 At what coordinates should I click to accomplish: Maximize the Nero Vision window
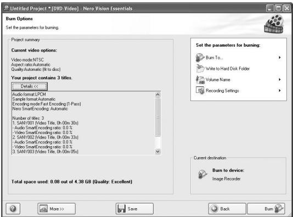(278, 8)
